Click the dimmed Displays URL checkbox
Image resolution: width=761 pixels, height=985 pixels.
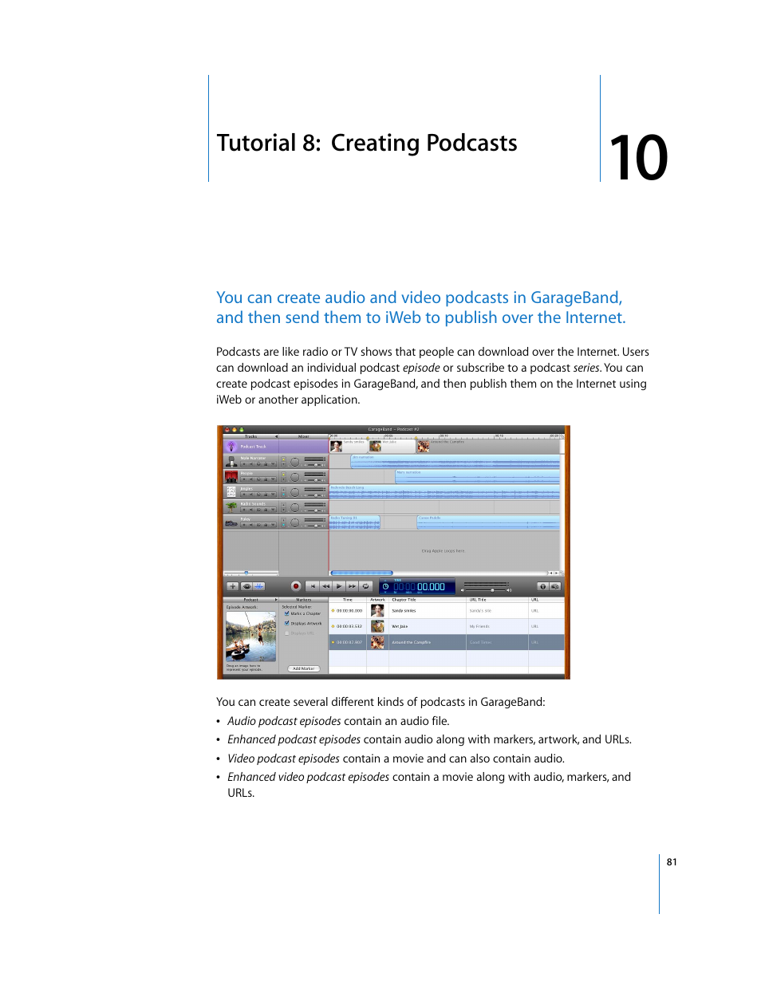pos(287,633)
